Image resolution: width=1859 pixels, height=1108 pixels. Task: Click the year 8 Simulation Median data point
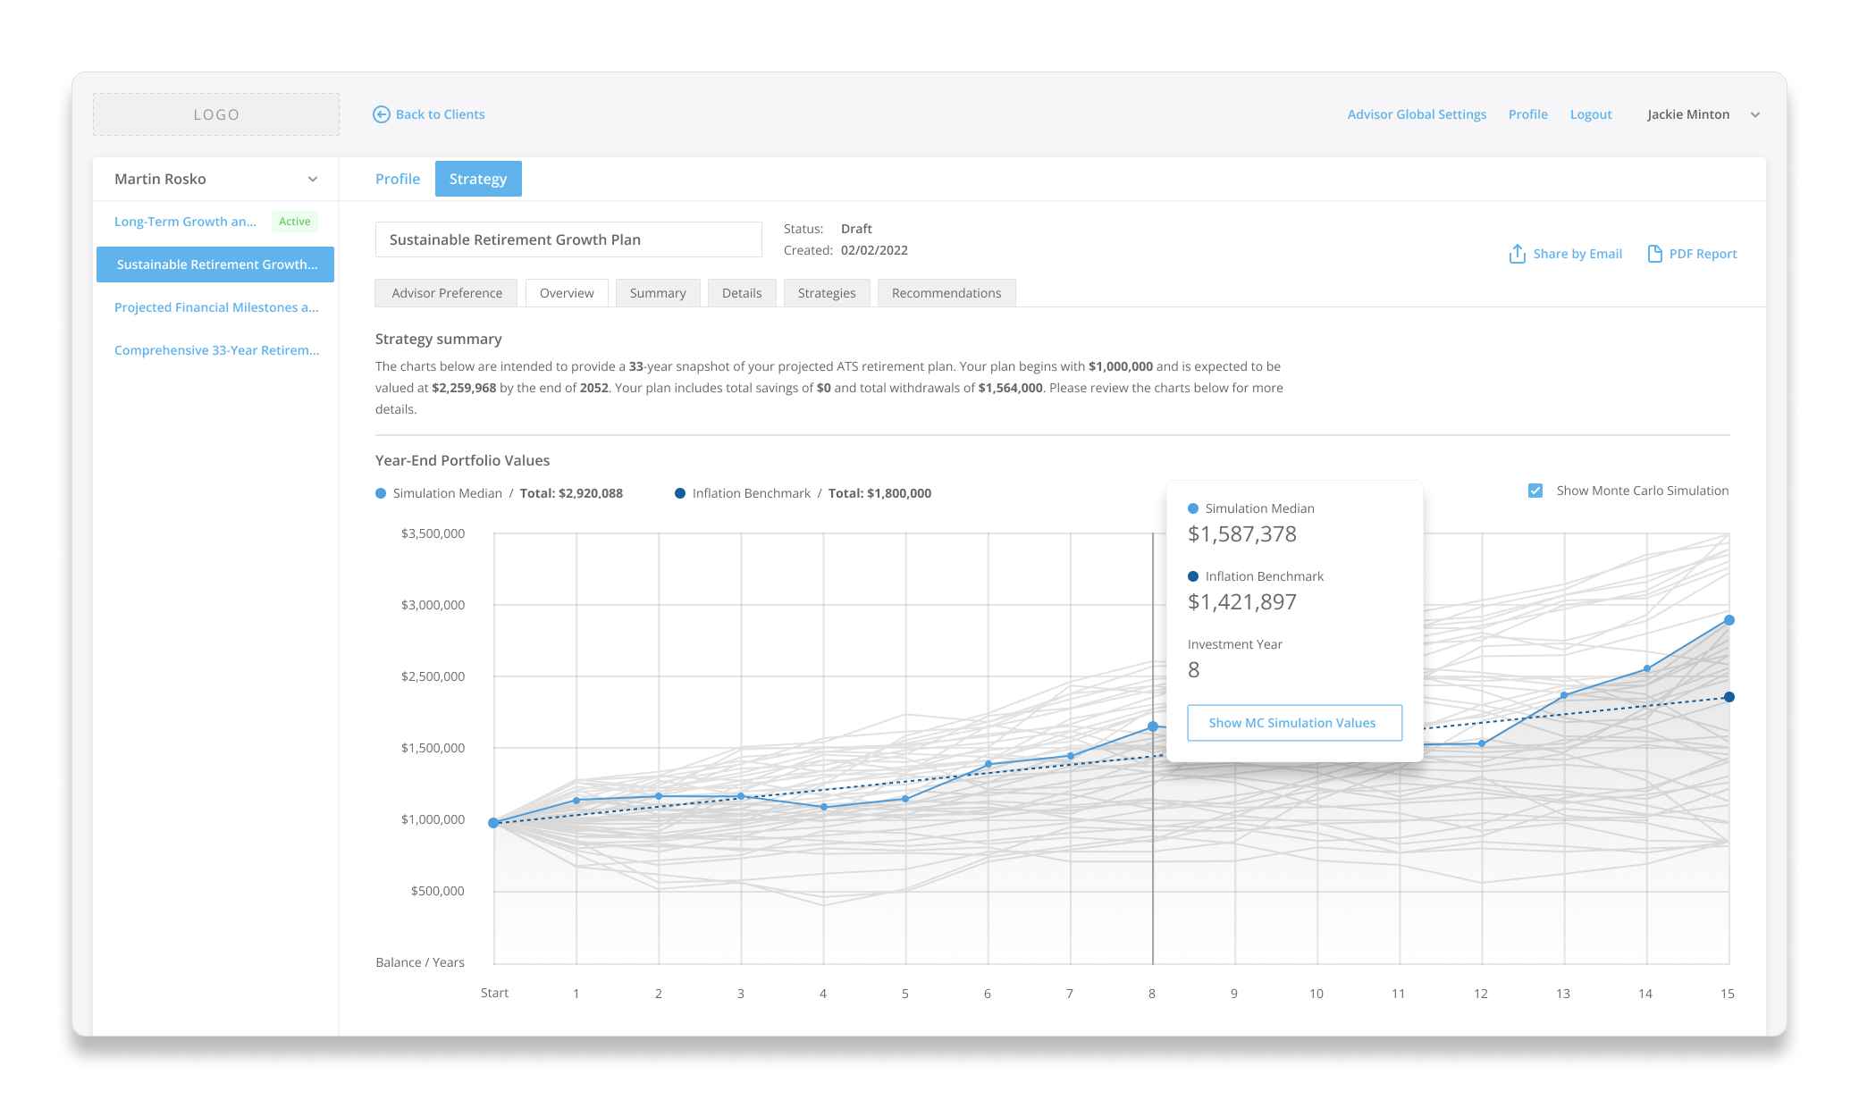1153,726
